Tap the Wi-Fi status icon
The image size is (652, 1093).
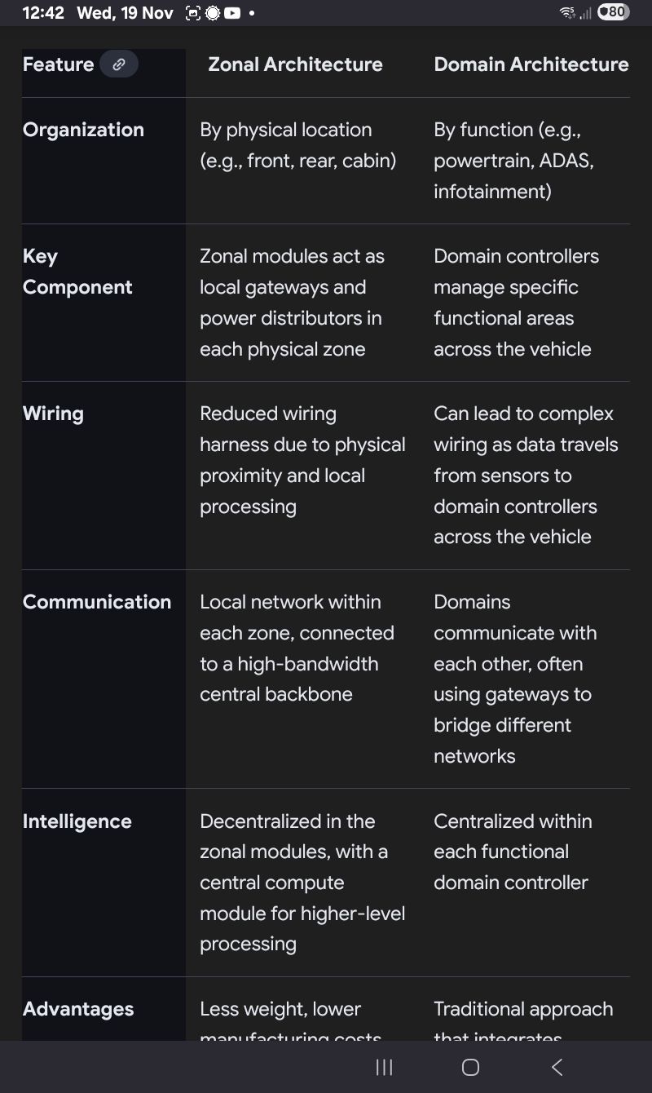[566, 12]
